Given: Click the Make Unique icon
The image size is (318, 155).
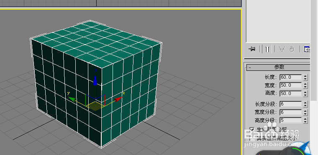Looking at the screenshot, I should (282, 49).
